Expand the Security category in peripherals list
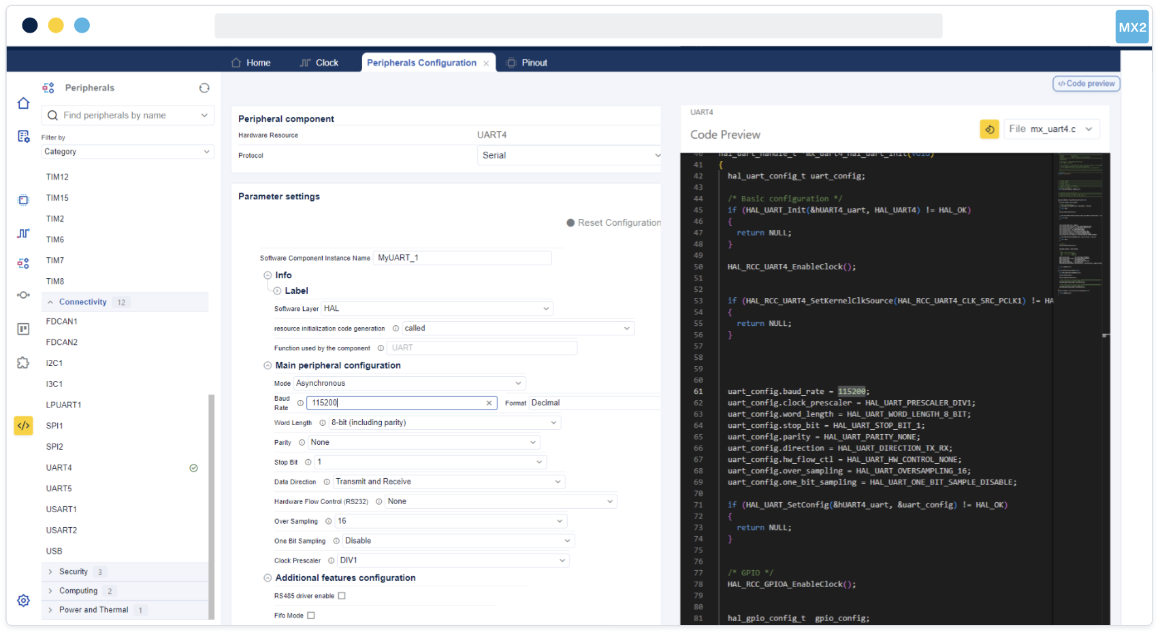The width and height of the screenshot is (1160, 634). [x=74, y=572]
